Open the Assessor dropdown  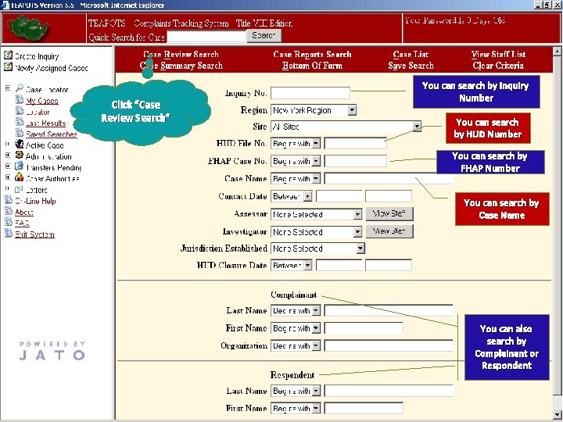click(x=357, y=214)
